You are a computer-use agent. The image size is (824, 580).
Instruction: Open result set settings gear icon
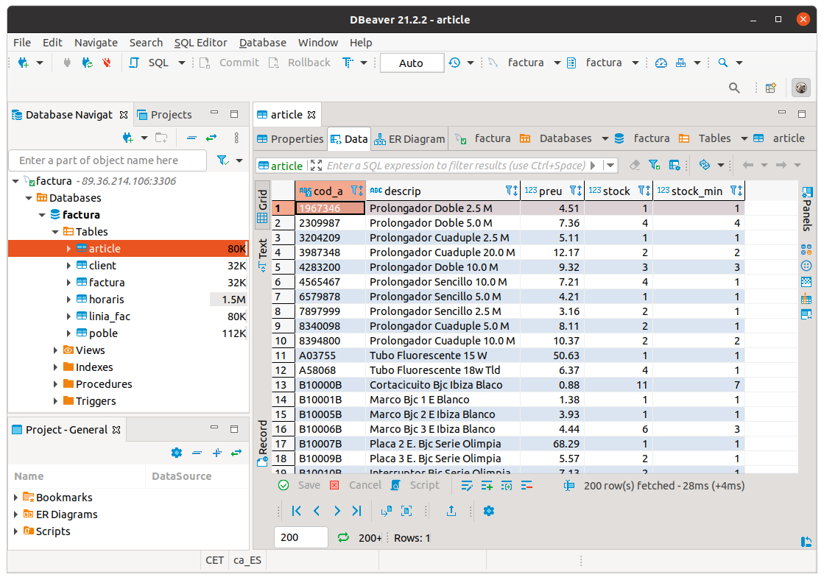pos(488,511)
